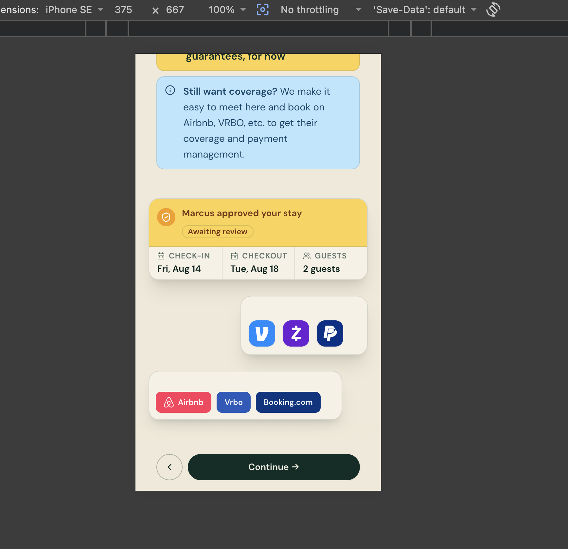Click the Airbnb button
The width and height of the screenshot is (568, 549).
[x=184, y=402]
